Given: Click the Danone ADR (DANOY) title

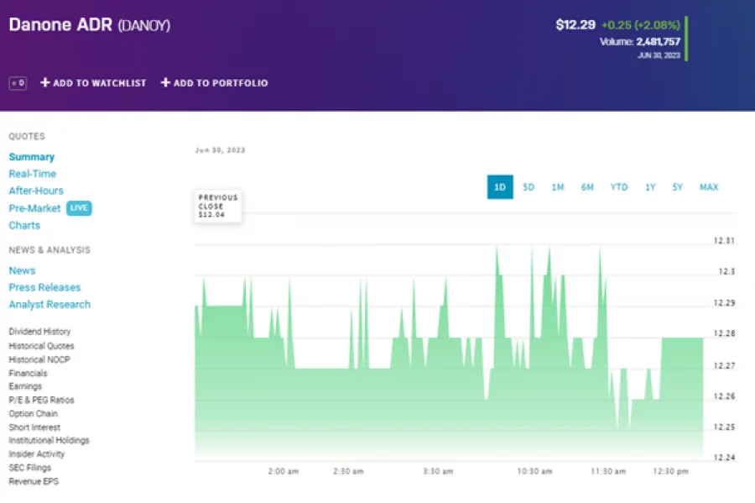Looking at the screenshot, I should point(90,24).
